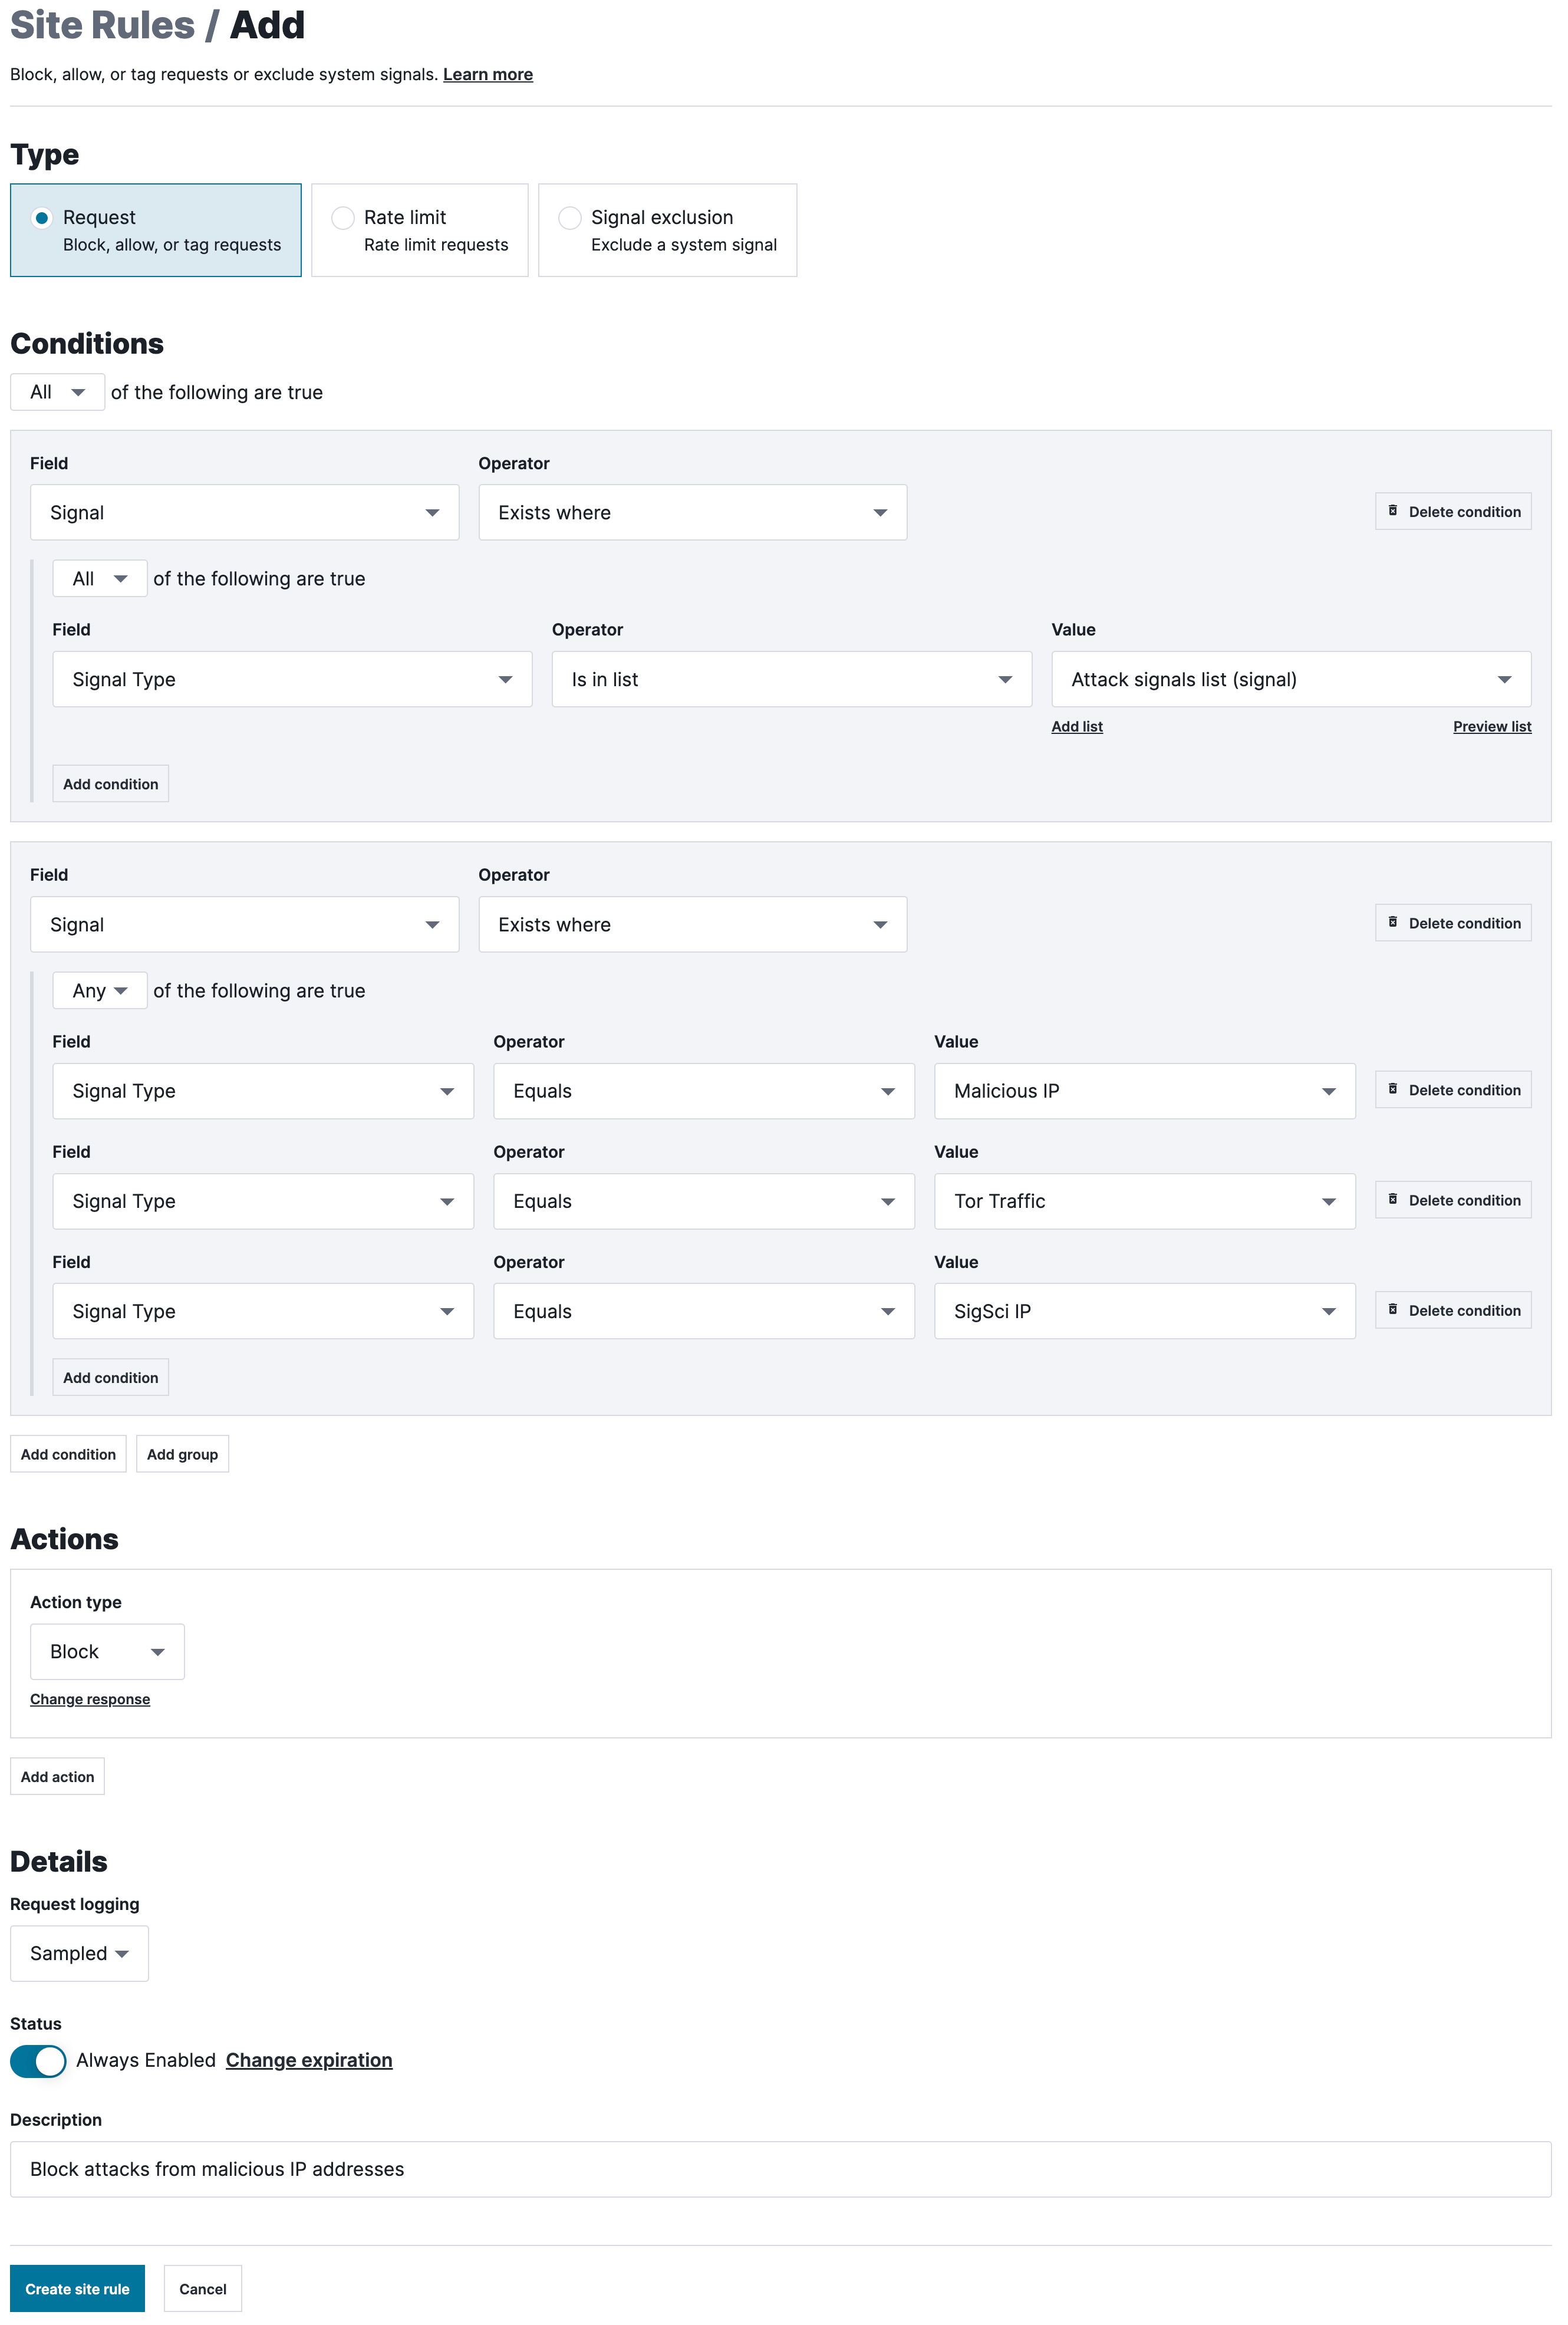The width and height of the screenshot is (1568, 2325).
Task: Click into the Description text field
Action: (780, 2169)
